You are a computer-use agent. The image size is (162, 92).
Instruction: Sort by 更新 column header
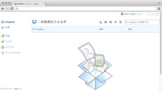[x=130, y=29]
